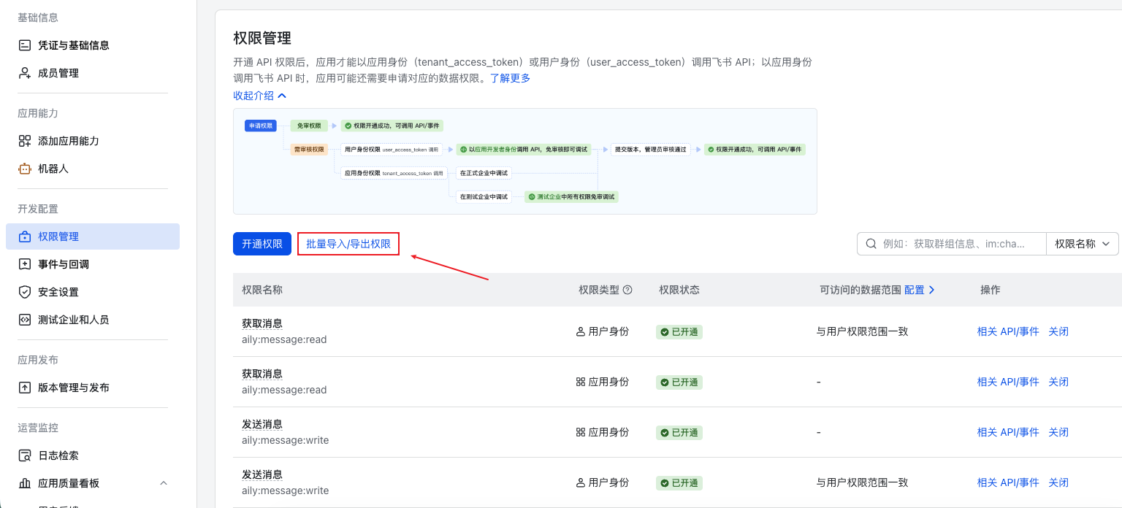Open the data scope 配置 link

coord(915,289)
